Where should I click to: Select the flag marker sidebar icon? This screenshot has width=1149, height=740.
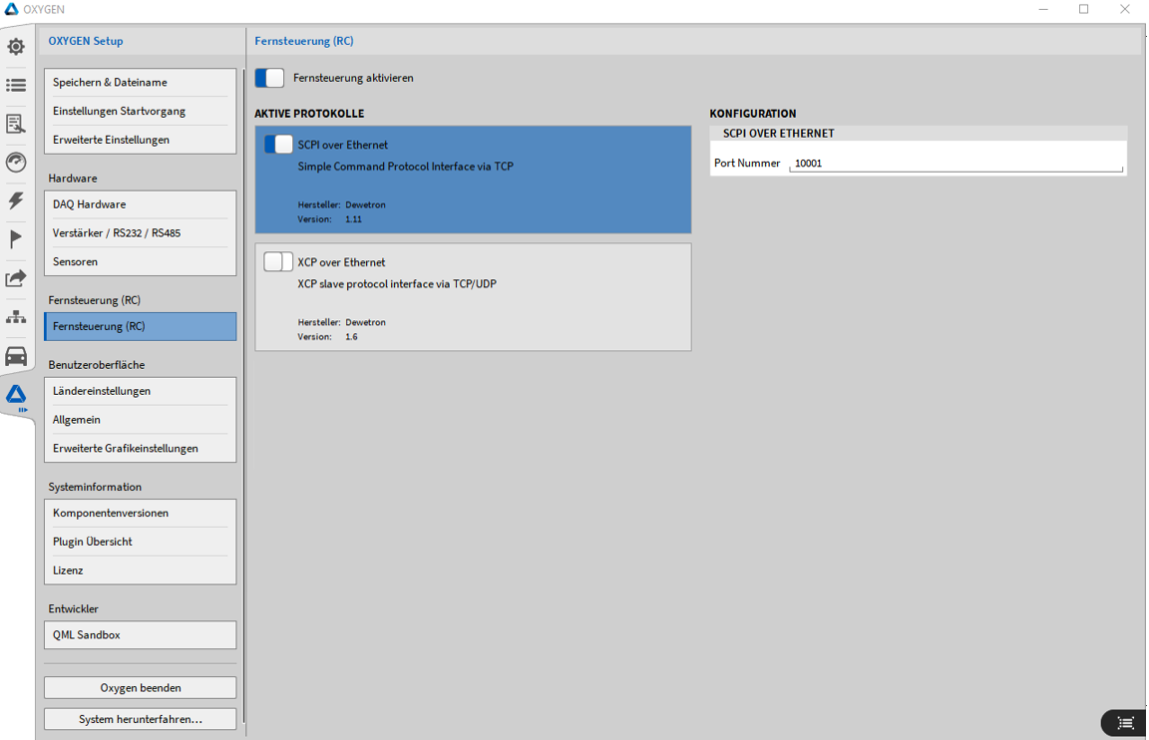16,239
